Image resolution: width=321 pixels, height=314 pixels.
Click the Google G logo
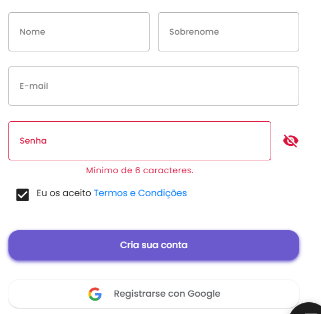tap(95, 294)
